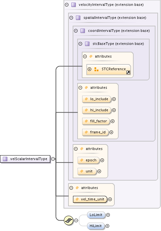Expand the vel_time_unit attribute
Screen dimensions: 161x231
[110, 199]
